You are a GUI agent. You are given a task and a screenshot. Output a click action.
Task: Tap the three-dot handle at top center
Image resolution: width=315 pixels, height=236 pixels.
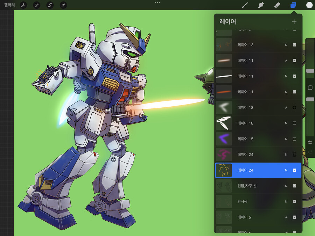pyautogui.click(x=157, y=2)
